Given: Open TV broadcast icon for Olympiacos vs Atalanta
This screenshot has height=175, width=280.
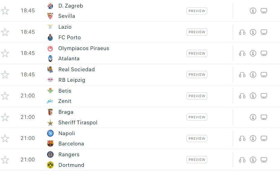Looking at the screenshot, I should [264, 53].
